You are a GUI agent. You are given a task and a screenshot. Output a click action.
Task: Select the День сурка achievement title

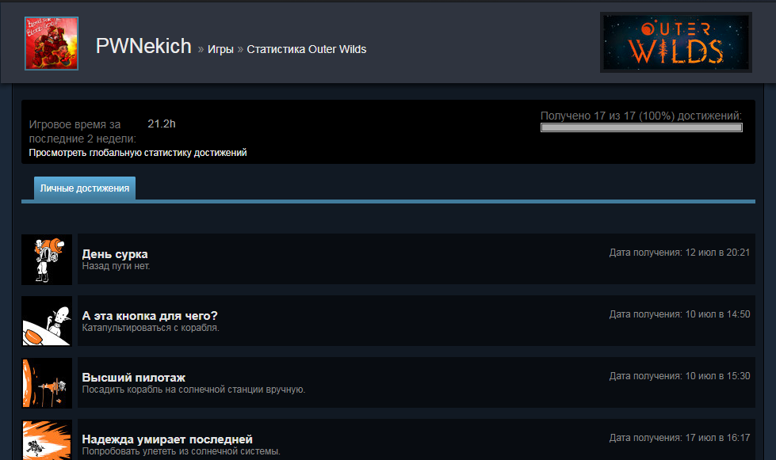click(x=115, y=254)
